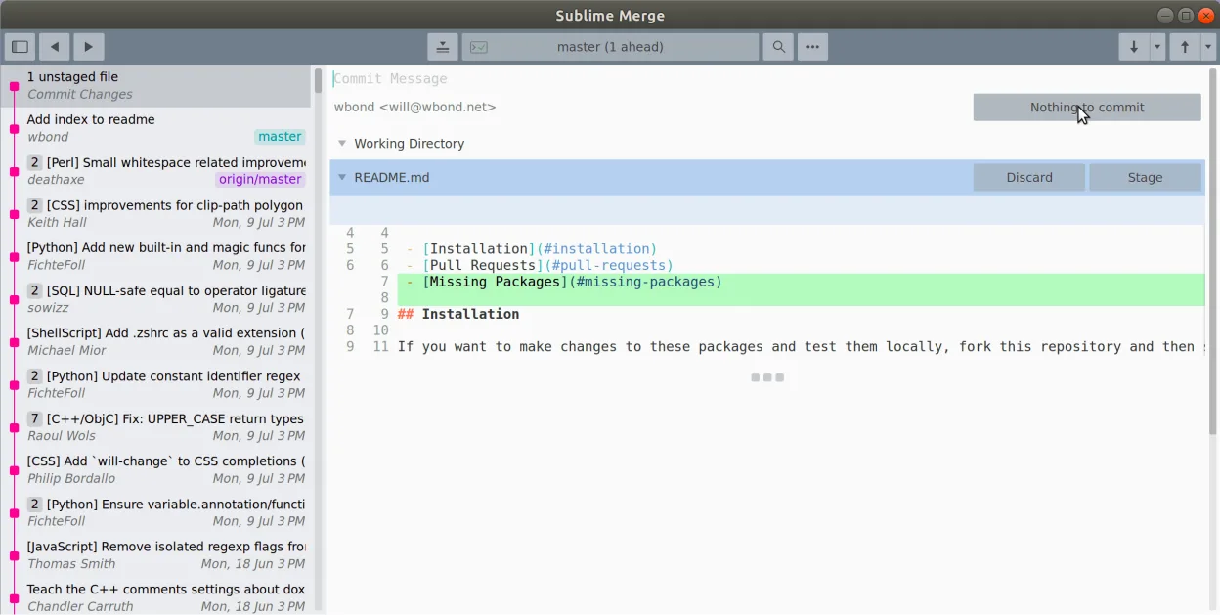Image resolution: width=1220 pixels, height=615 pixels.
Task: Select CSS will-change completions commit
Action: 156,469
